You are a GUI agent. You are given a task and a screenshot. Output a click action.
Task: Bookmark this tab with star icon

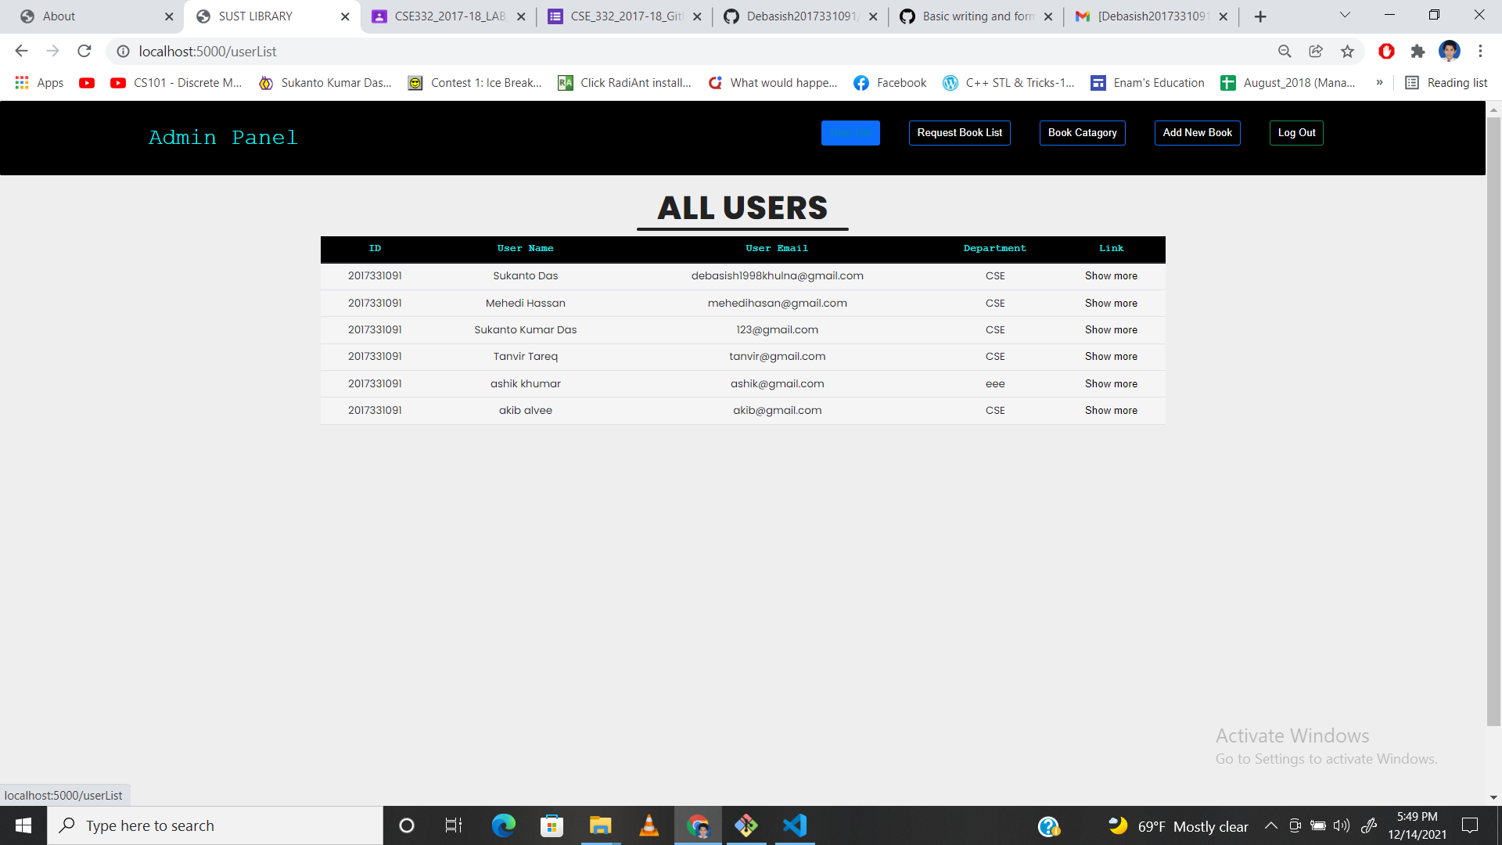click(1347, 51)
